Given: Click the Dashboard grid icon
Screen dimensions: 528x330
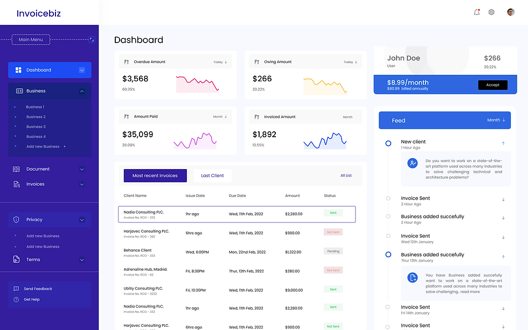Looking at the screenshot, I should tap(18, 70).
